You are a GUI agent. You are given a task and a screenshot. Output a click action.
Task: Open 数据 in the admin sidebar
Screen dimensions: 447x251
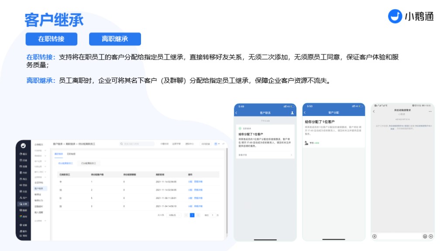24,210
